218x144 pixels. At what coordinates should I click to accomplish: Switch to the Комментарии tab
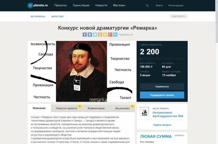coord(96,108)
